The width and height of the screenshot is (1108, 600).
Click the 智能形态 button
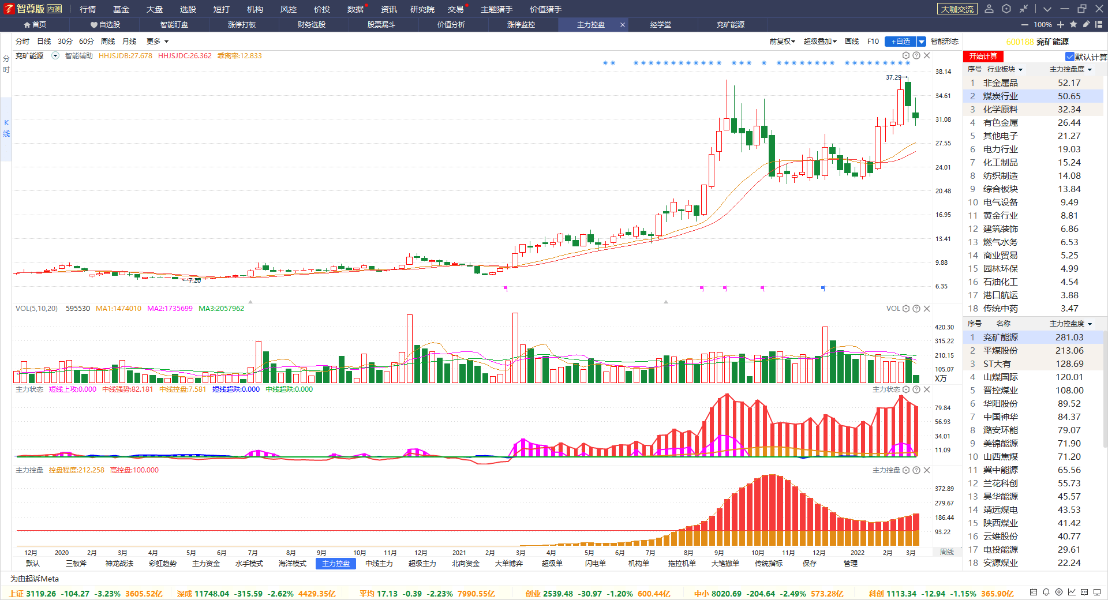pyautogui.click(x=945, y=42)
